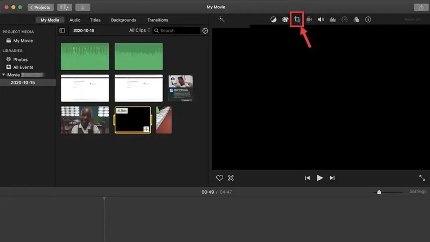430x242 pixels.
Task: Select the second green audio clip
Action: click(139, 56)
